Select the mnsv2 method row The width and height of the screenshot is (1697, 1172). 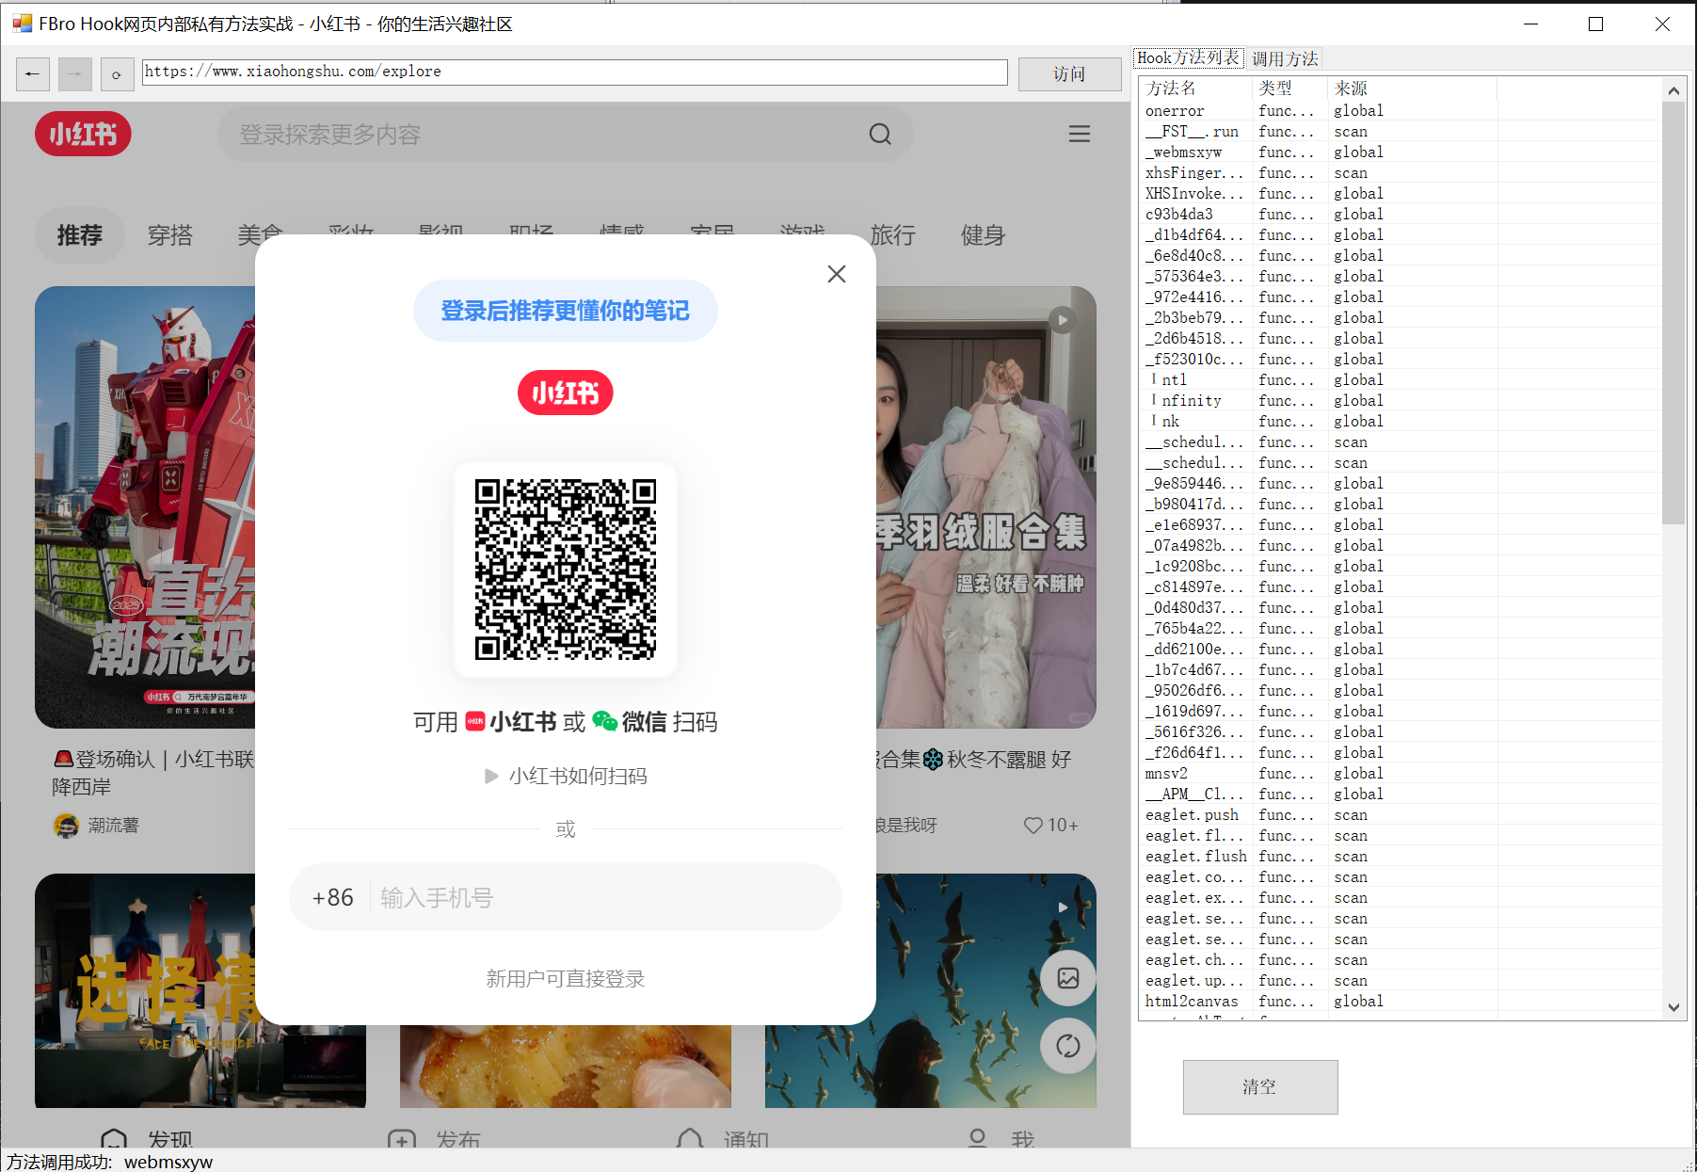(1400, 774)
